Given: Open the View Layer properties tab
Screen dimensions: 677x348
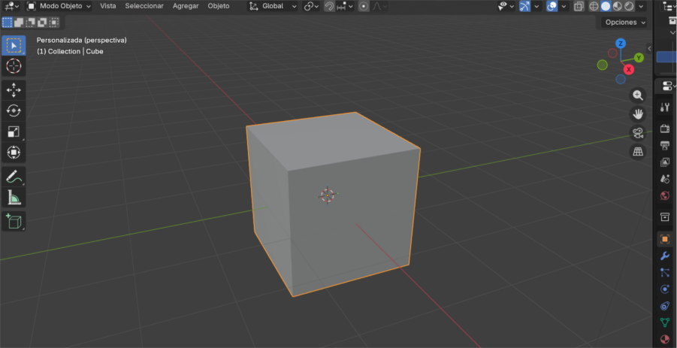Looking at the screenshot, I should [665, 162].
